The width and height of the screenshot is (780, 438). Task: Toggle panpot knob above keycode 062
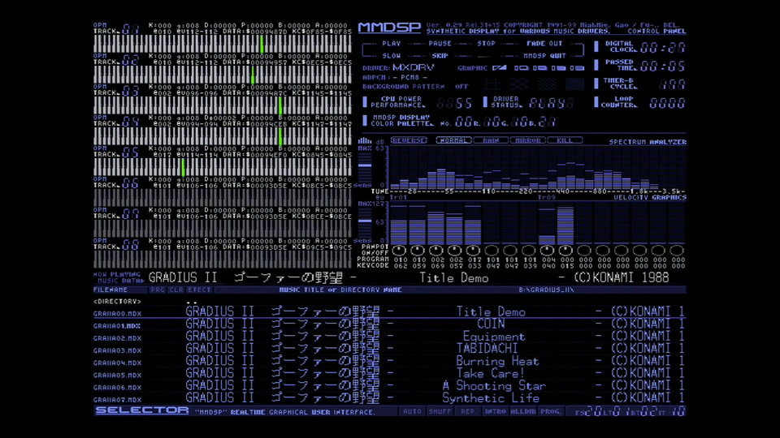(399, 251)
